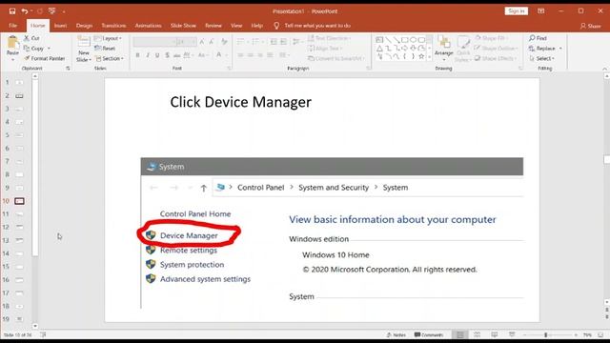Click the Share button
The width and height of the screenshot is (610, 343).
[591, 26]
